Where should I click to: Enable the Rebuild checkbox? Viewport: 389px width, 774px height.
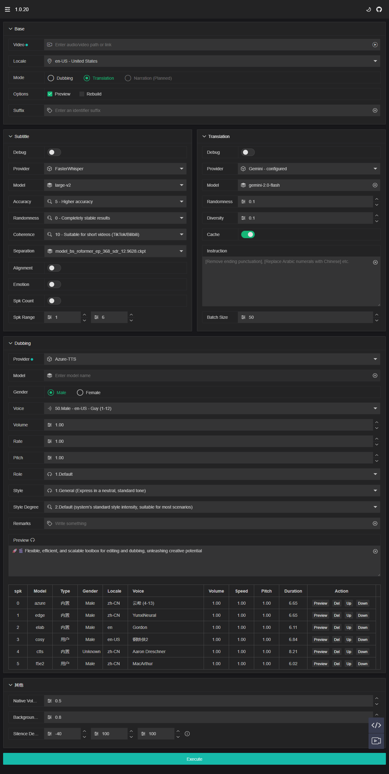(82, 94)
